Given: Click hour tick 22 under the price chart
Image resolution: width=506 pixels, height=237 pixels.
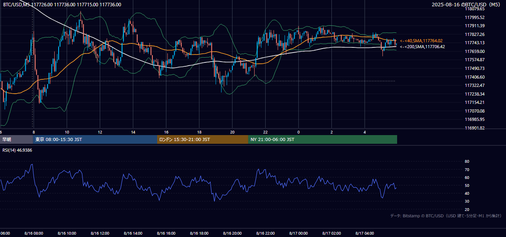Looking at the screenshot, I should point(265,132).
